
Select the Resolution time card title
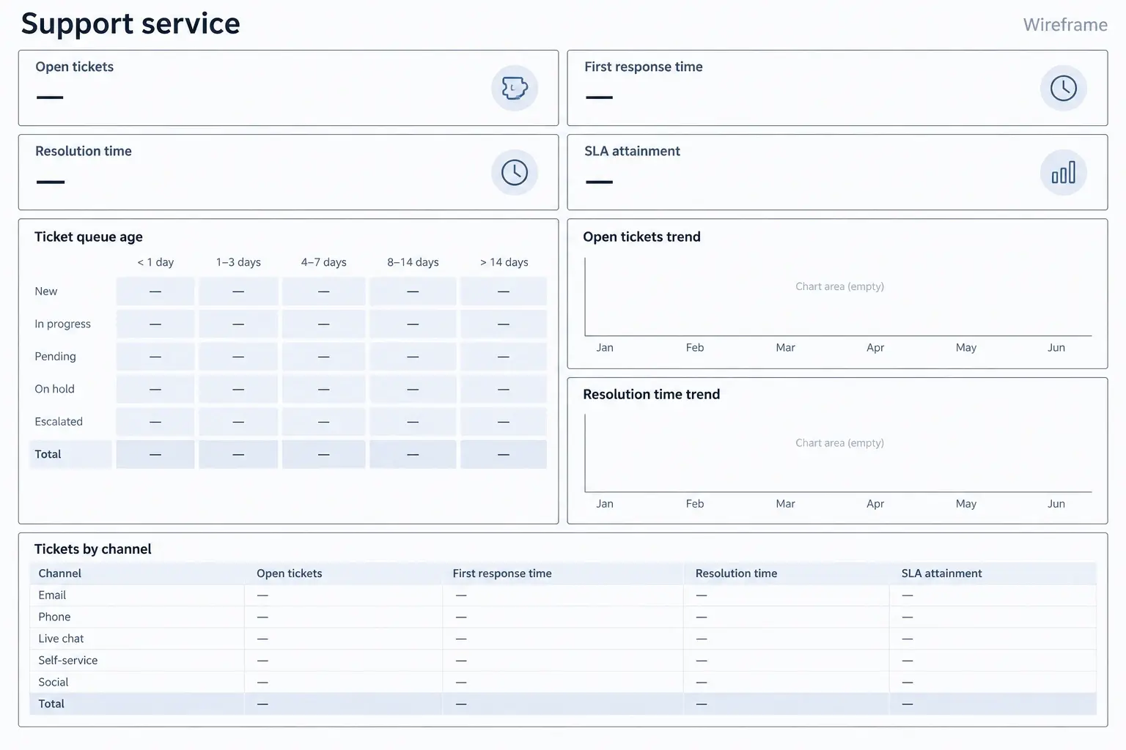[84, 151]
